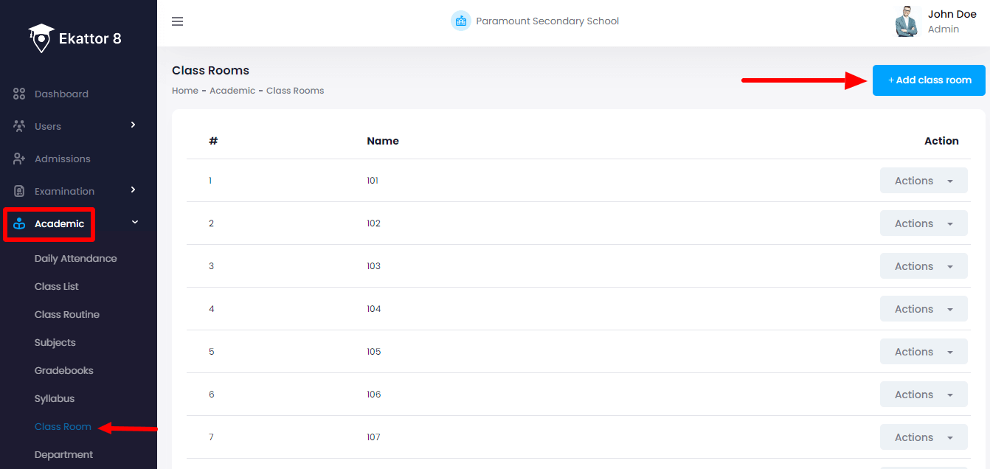Viewport: 990px width, 469px height.
Task: Open Actions dropdown for room 107
Action: point(923,437)
